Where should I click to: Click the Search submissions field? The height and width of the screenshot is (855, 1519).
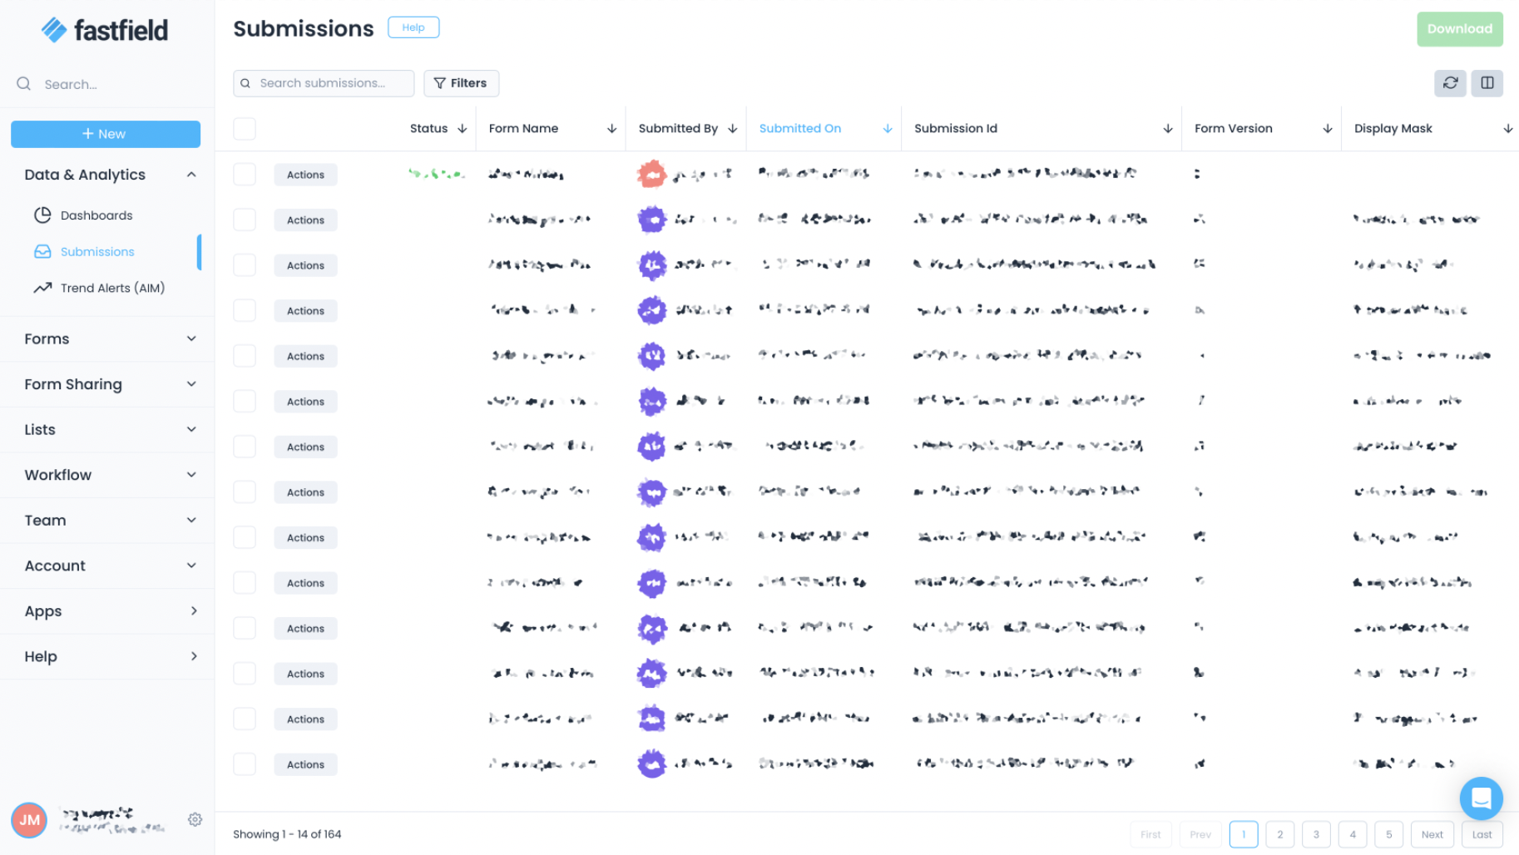330,83
